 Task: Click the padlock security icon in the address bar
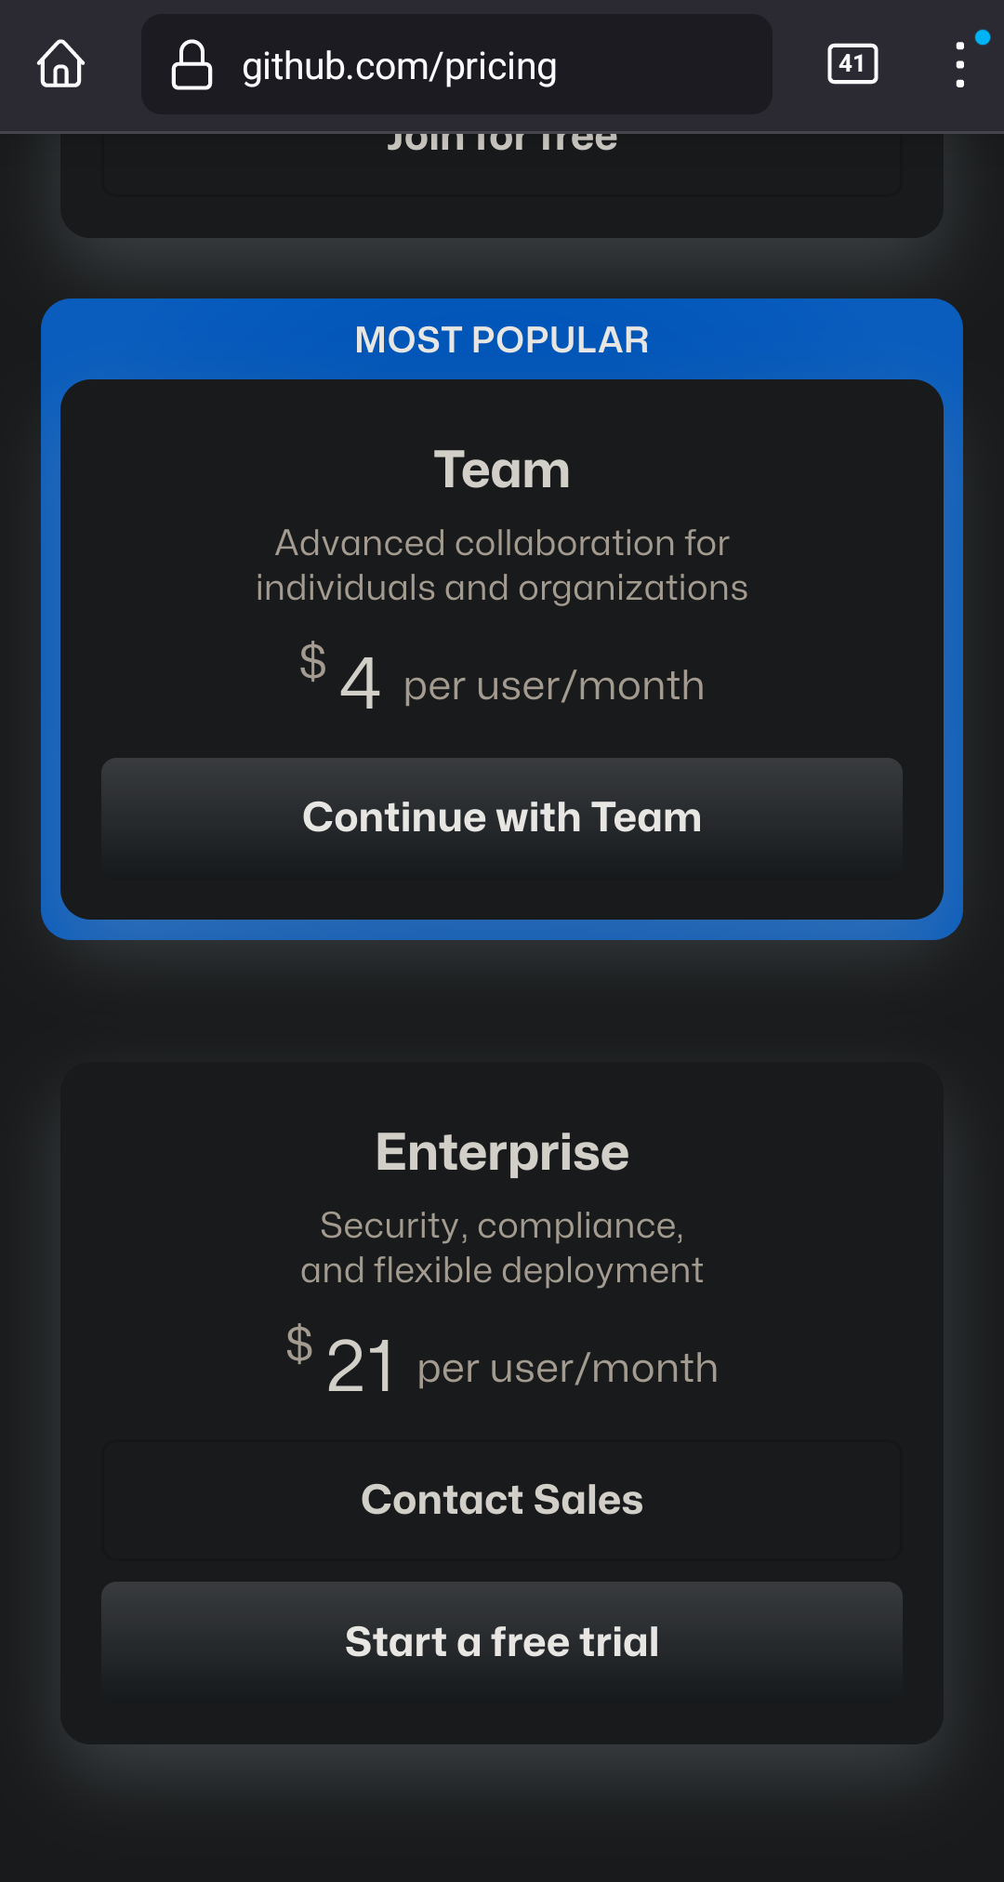point(191,64)
